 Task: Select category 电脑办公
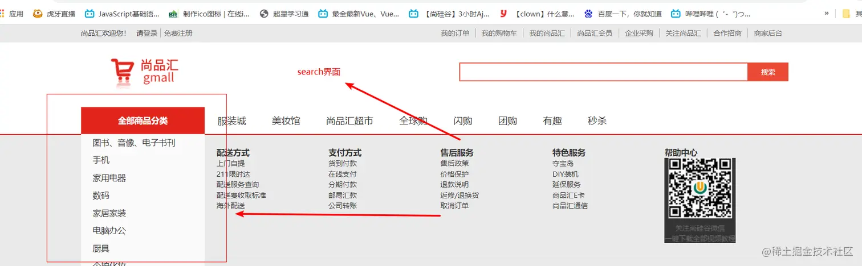click(x=109, y=231)
